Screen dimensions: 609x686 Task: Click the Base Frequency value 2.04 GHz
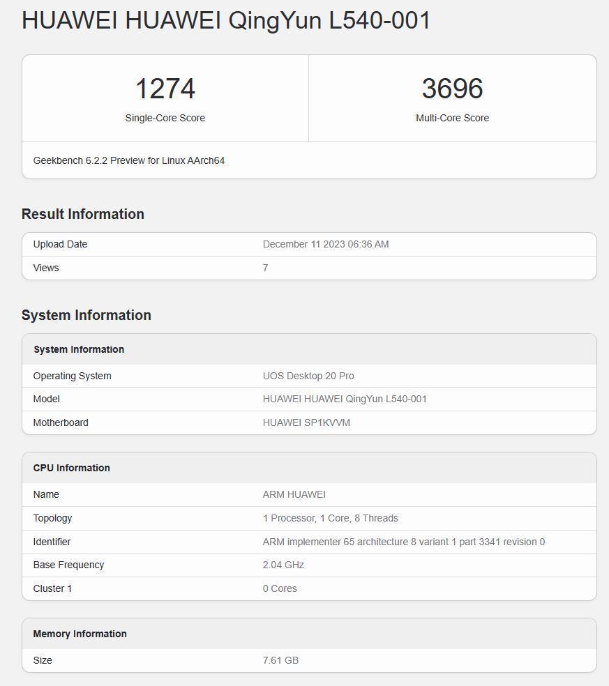coord(283,565)
